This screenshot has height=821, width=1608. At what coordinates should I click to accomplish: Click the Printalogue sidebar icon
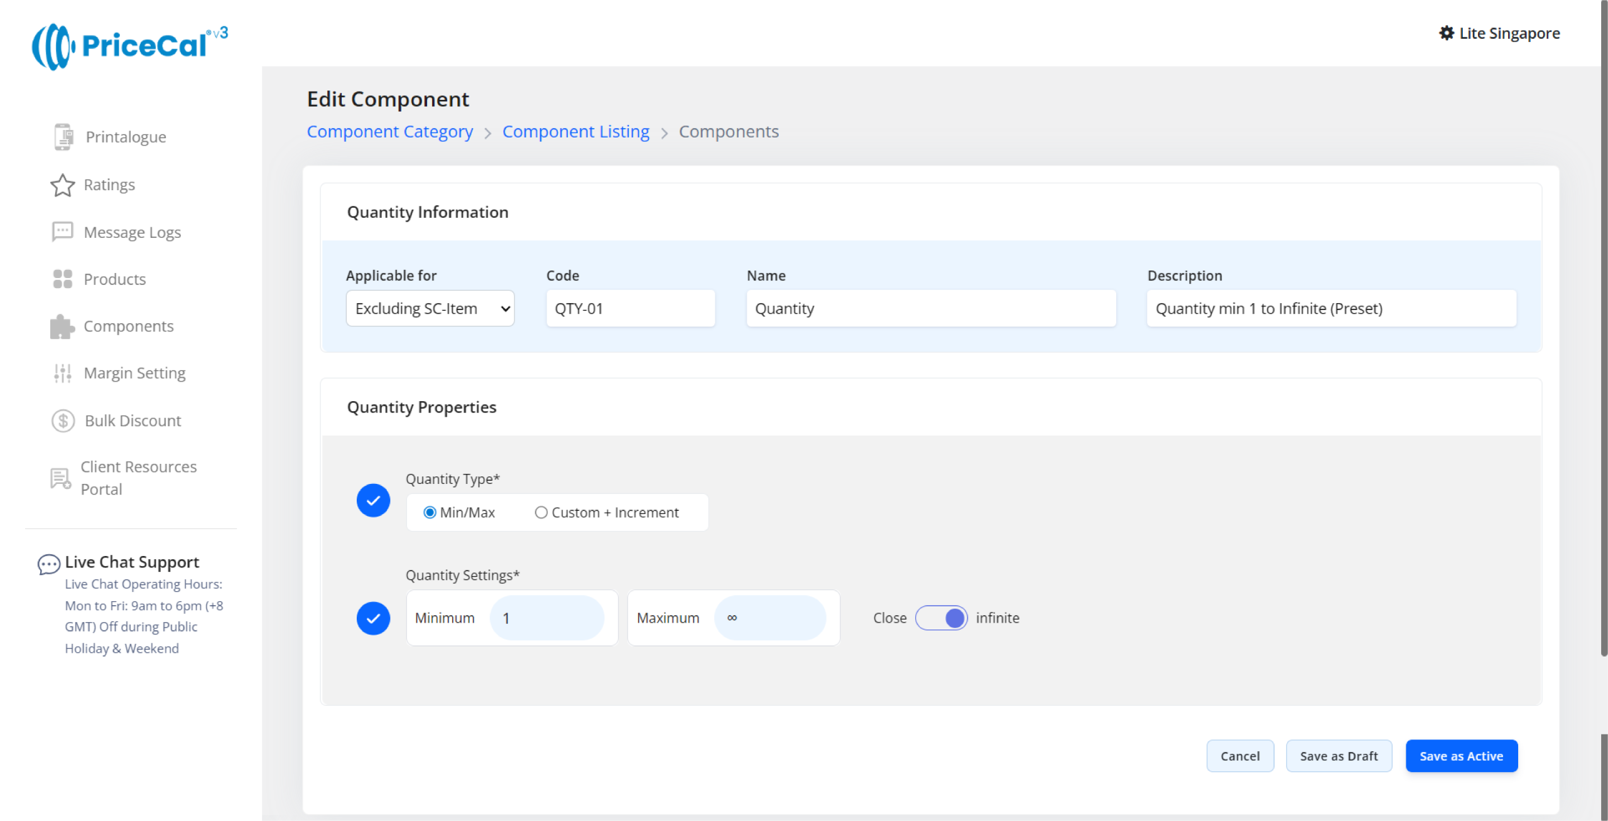click(x=63, y=137)
